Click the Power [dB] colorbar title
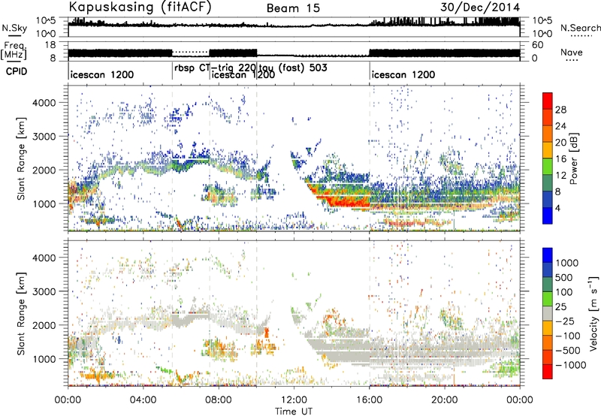Image resolution: width=601 pixels, height=416 pixels. click(x=574, y=158)
